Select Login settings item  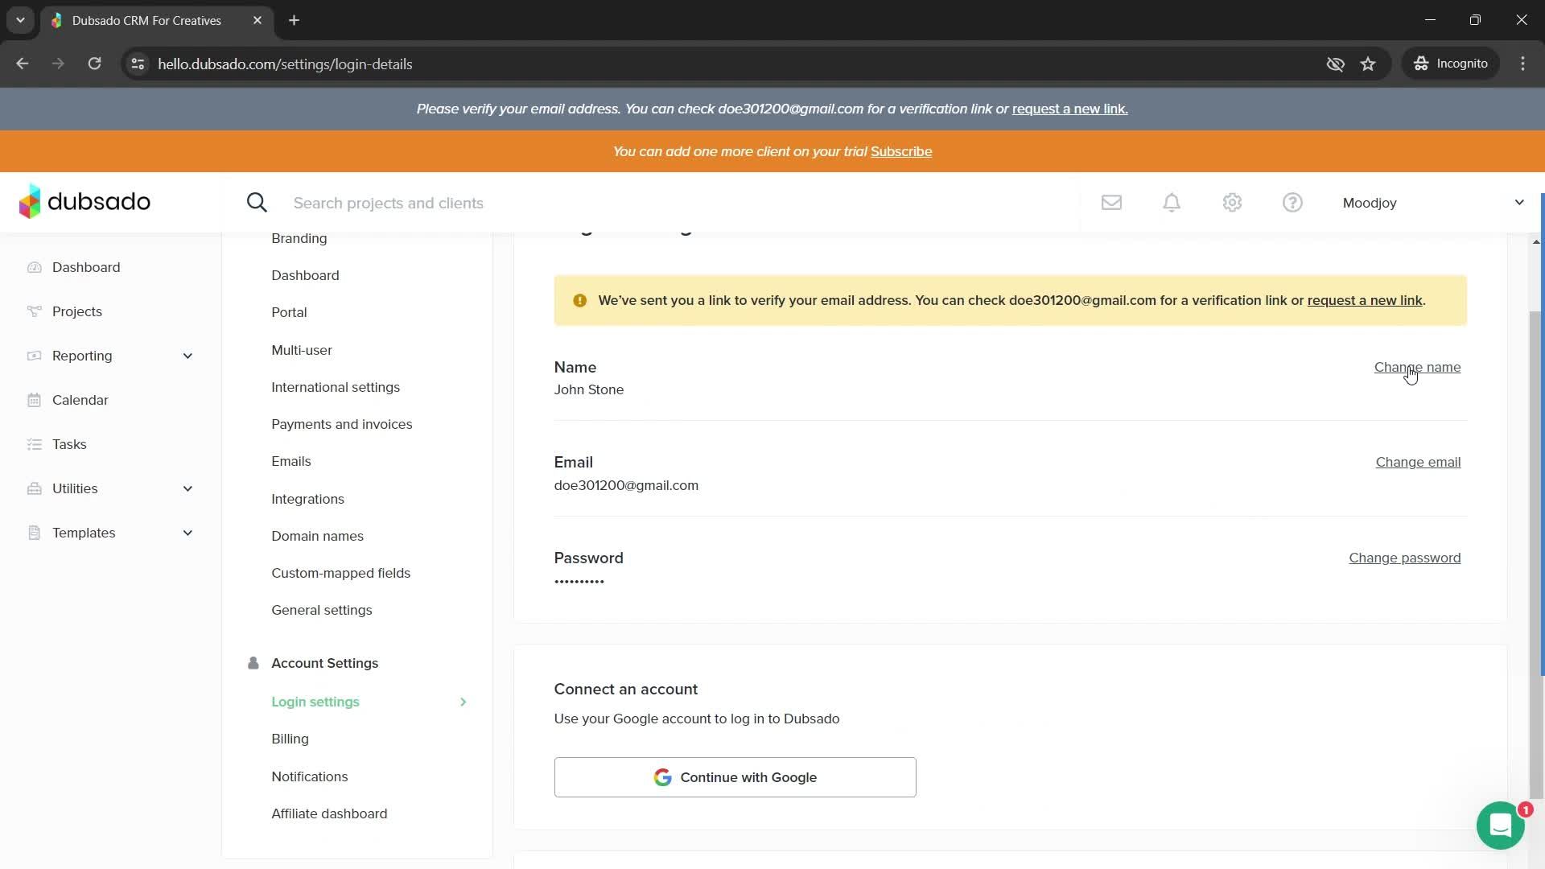(x=315, y=702)
